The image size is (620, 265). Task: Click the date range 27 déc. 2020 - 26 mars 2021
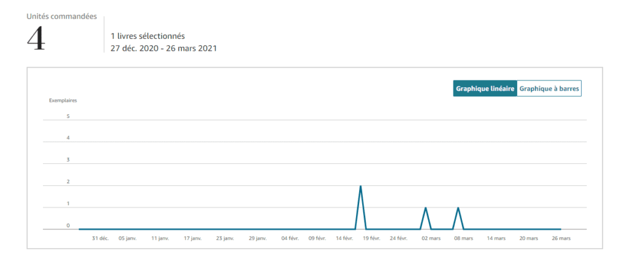click(163, 48)
